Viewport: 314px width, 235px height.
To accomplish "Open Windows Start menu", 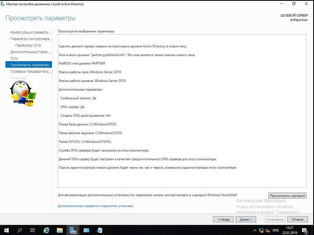I will coord(6,230).
